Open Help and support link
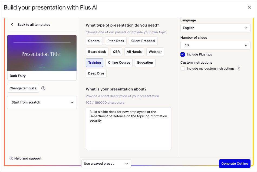The height and width of the screenshot is (172, 257). click(x=28, y=158)
